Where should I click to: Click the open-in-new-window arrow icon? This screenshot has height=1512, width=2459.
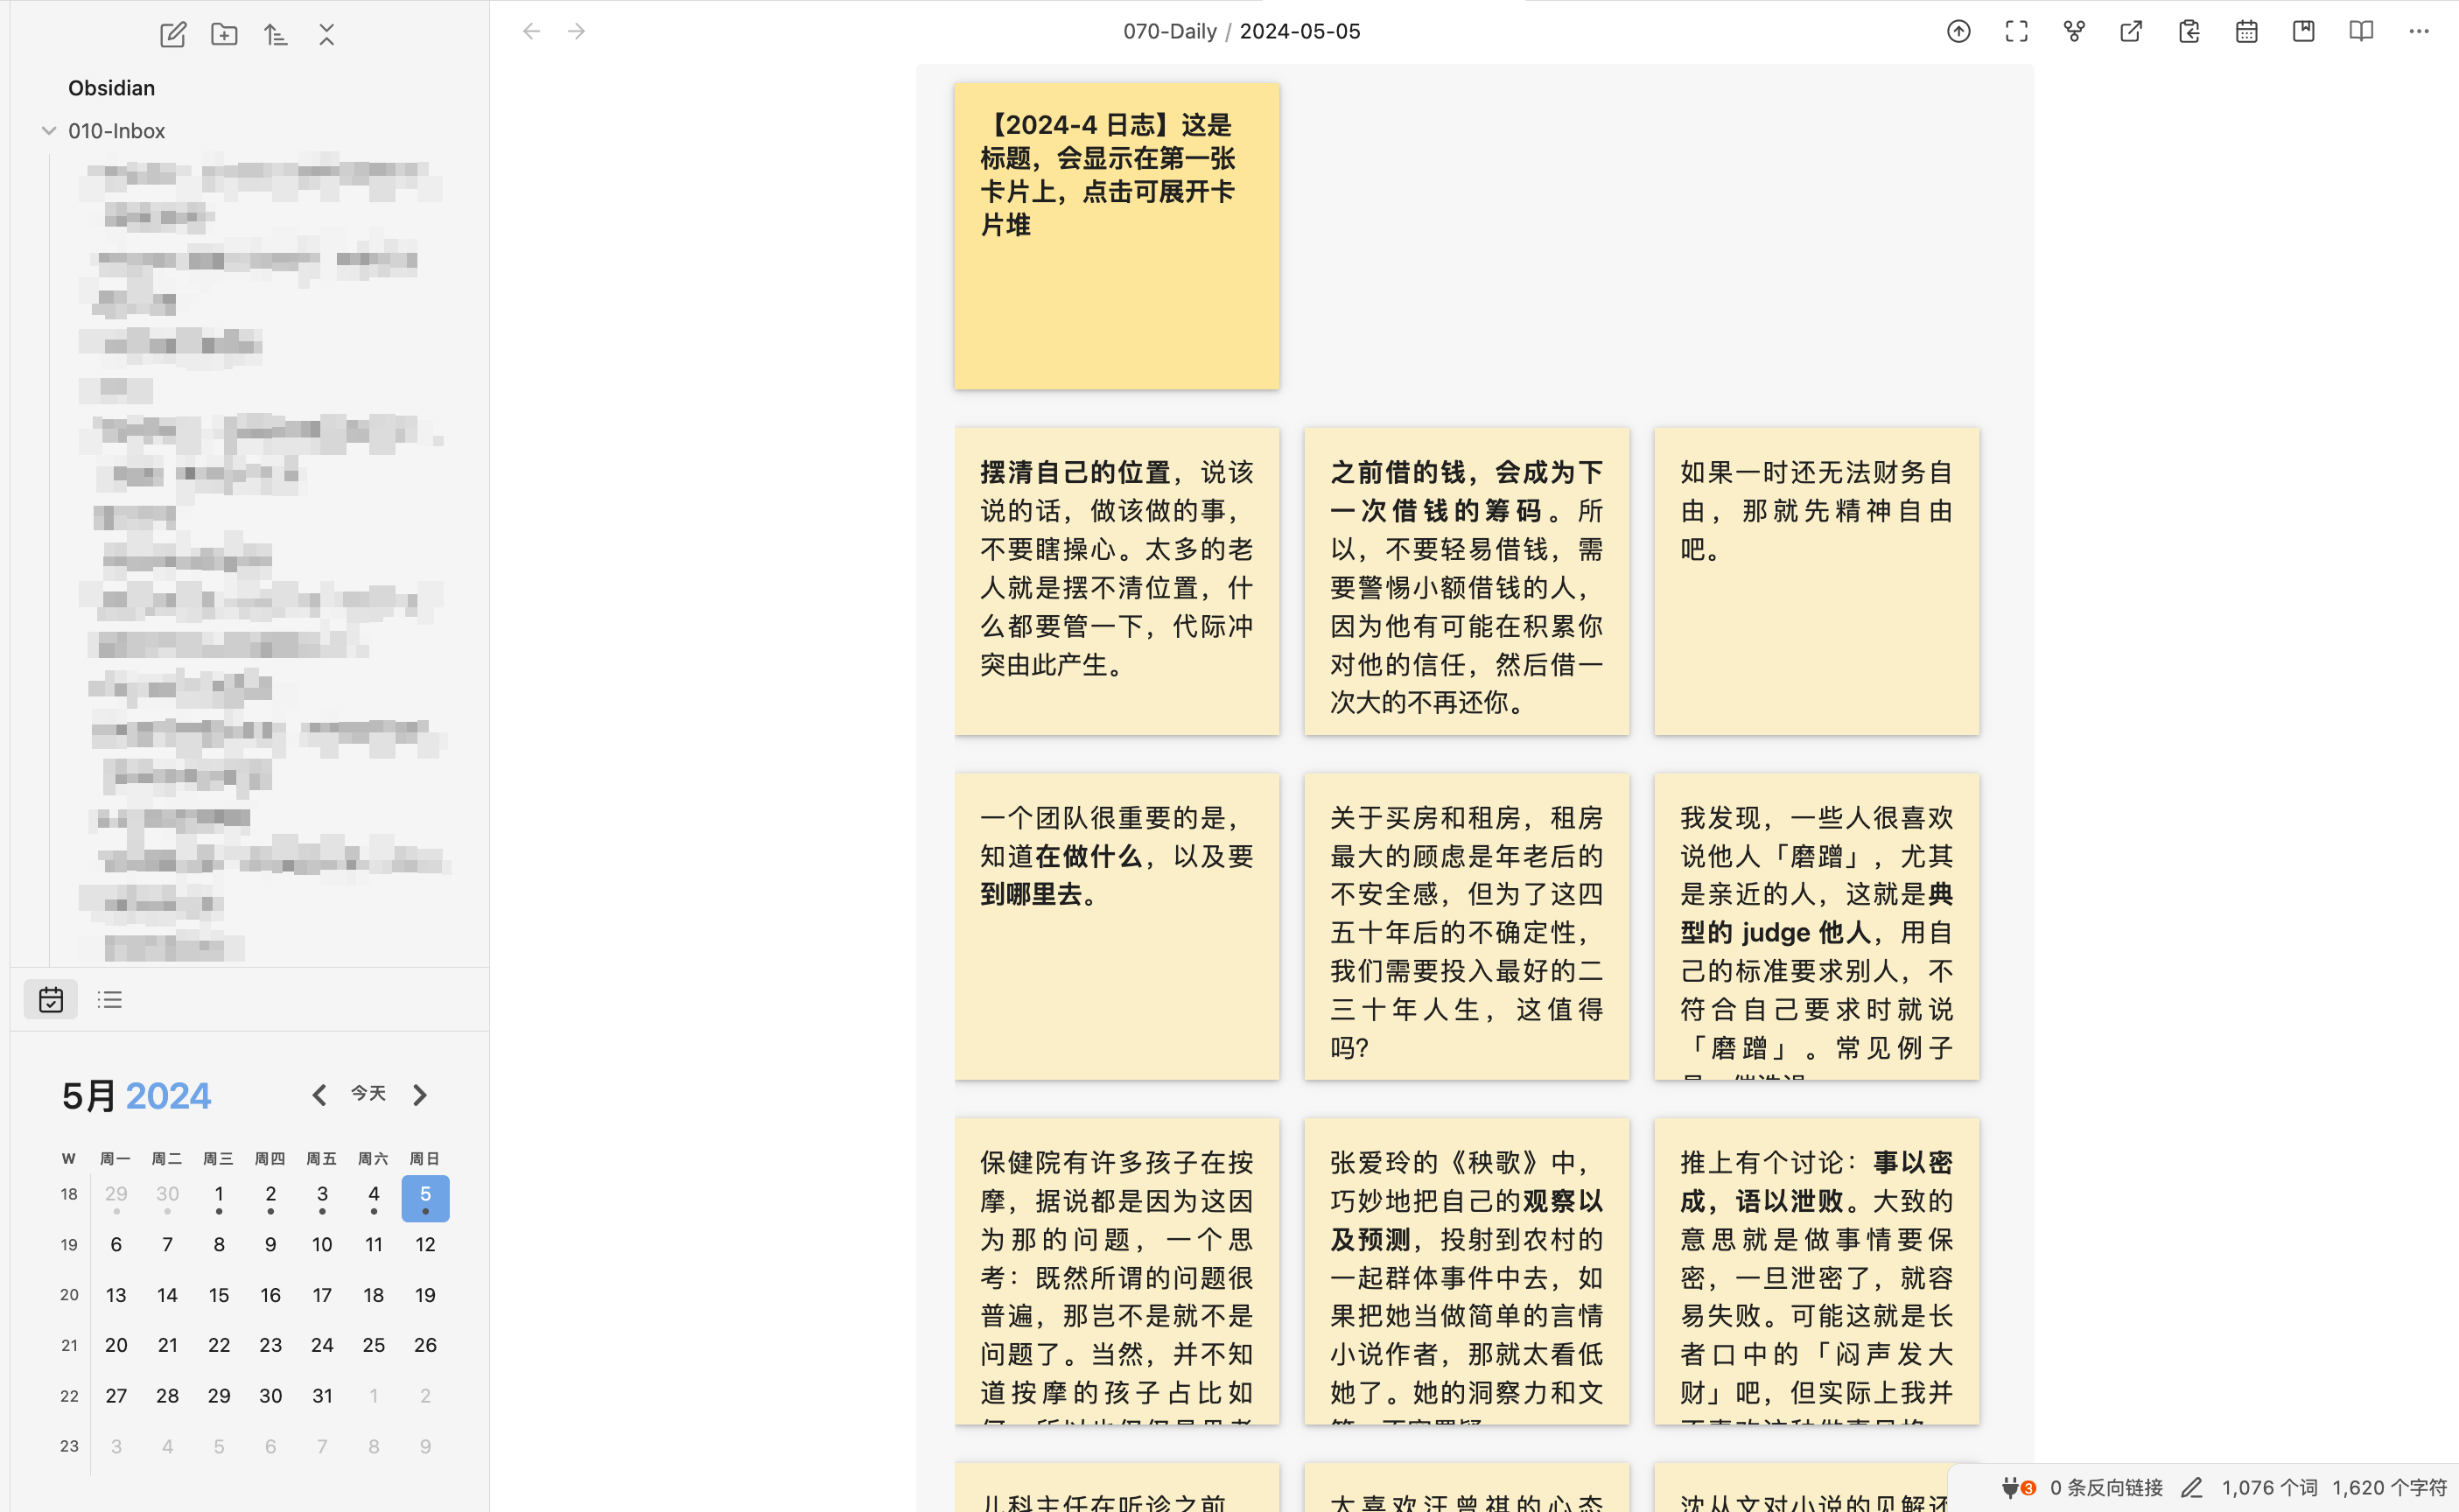(x=2131, y=31)
